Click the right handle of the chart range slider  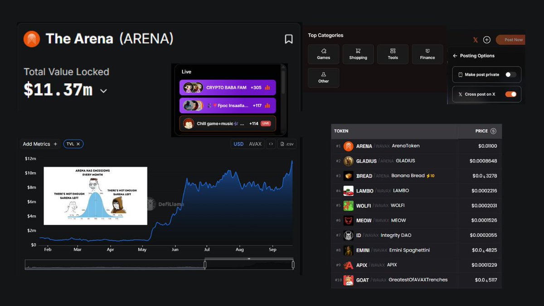(x=293, y=265)
